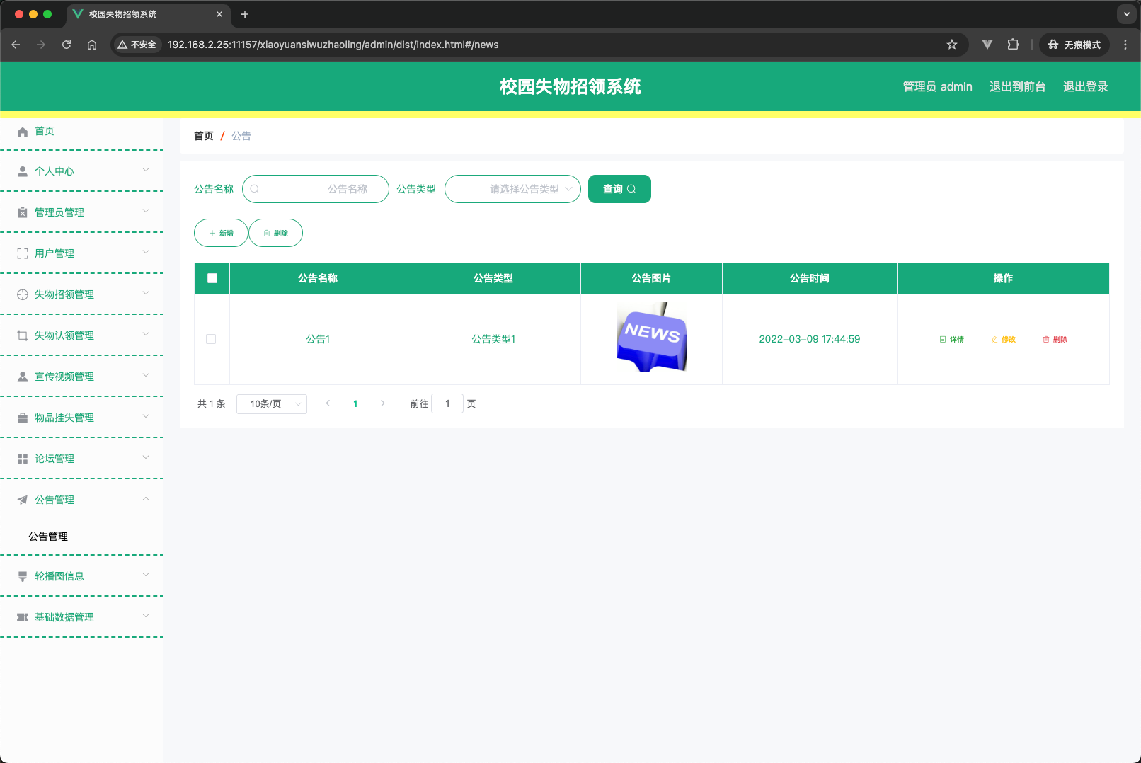Reload the page with the browser refresh icon
Screen dimensions: 1141x763
(x=67, y=45)
